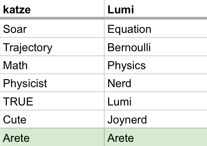Select the Physics cell

(156, 65)
